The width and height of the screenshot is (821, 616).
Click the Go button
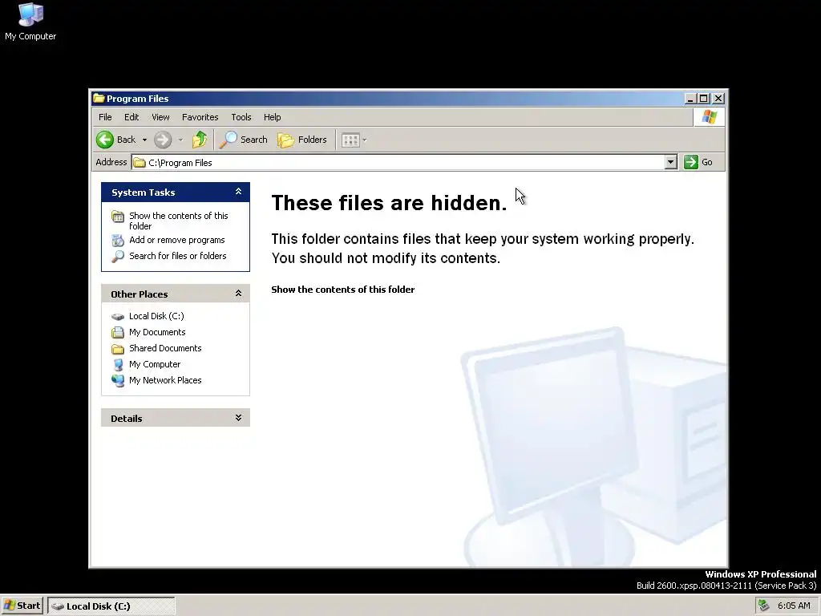[698, 162]
